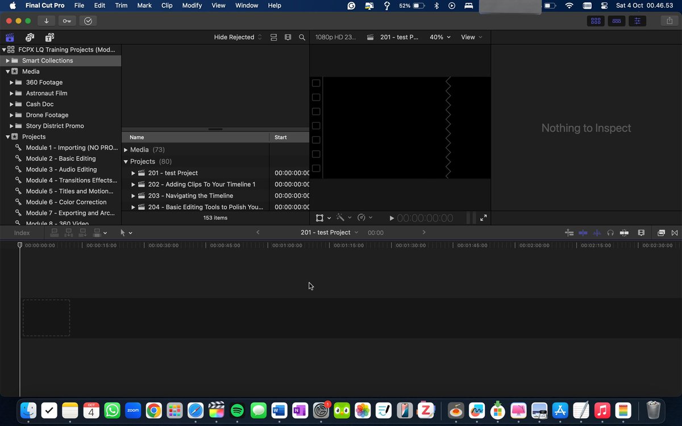Click the Share export icon

click(668, 20)
